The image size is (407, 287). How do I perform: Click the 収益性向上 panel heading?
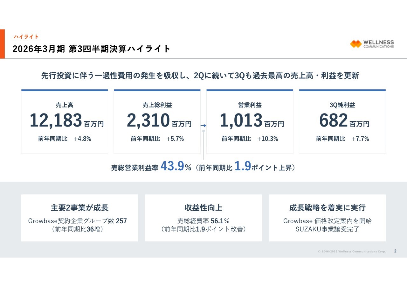203,208
